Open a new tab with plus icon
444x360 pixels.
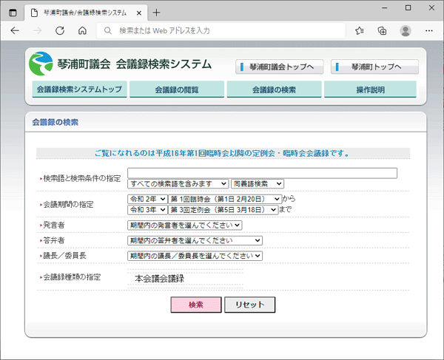pos(156,13)
